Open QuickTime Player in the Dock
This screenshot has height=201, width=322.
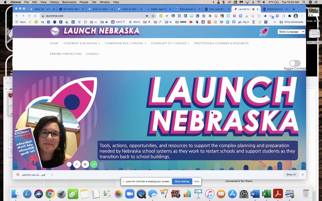point(141,194)
